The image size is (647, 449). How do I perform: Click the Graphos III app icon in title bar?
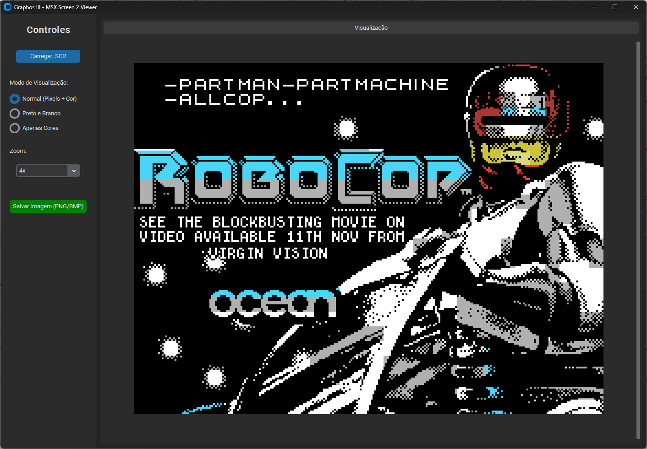click(x=7, y=7)
